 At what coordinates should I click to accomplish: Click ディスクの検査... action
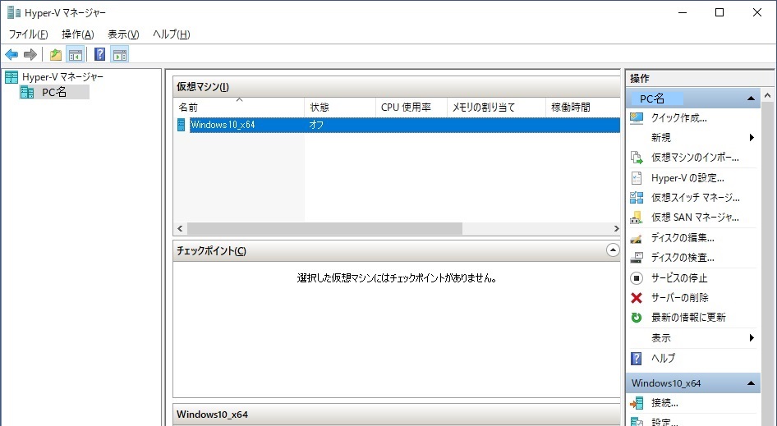pos(683,258)
